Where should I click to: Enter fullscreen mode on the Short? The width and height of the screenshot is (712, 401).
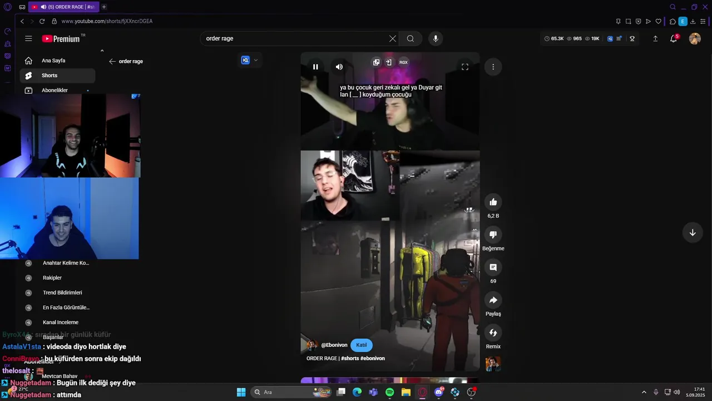(x=465, y=67)
